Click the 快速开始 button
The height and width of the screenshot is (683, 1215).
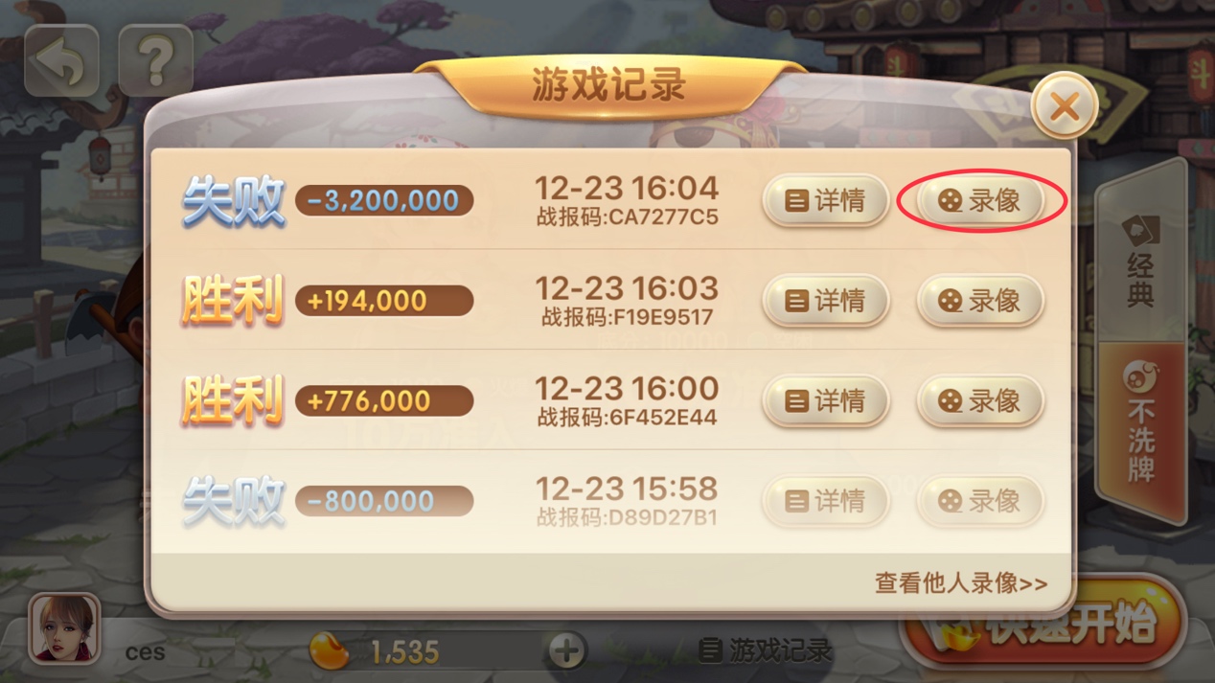click(1044, 626)
